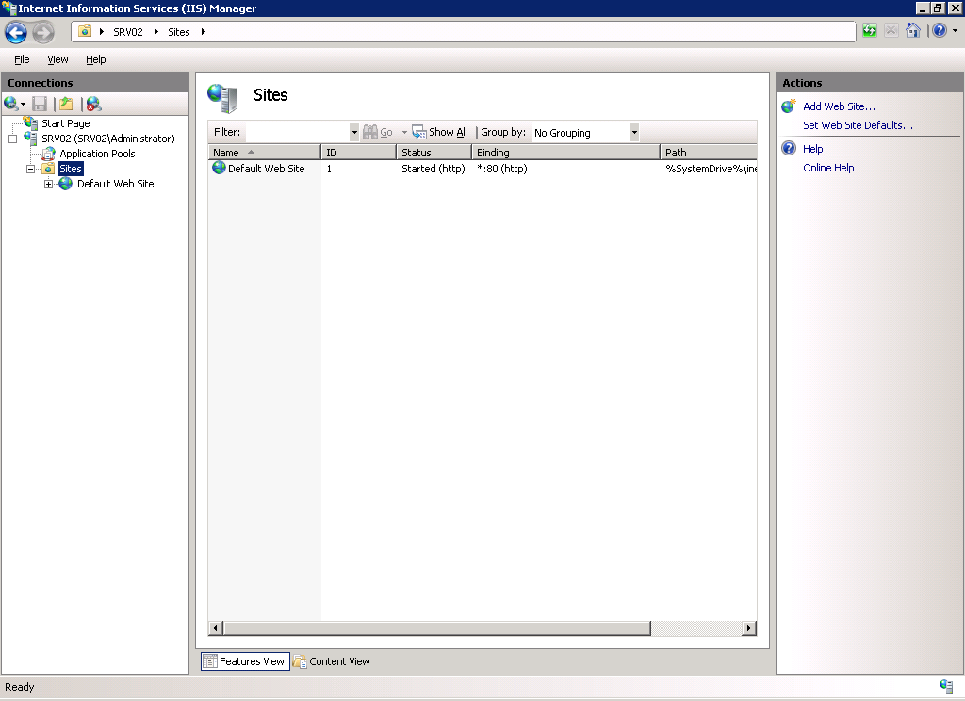Click the blue Help question mark in top toolbar
The width and height of the screenshot is (965, 701).
click(940, 30)
